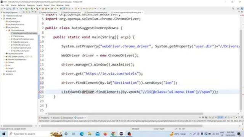Click the ChromeDriver() constructor on line 13
This screenshot has width=244, height=137.
tap(122, 56)
